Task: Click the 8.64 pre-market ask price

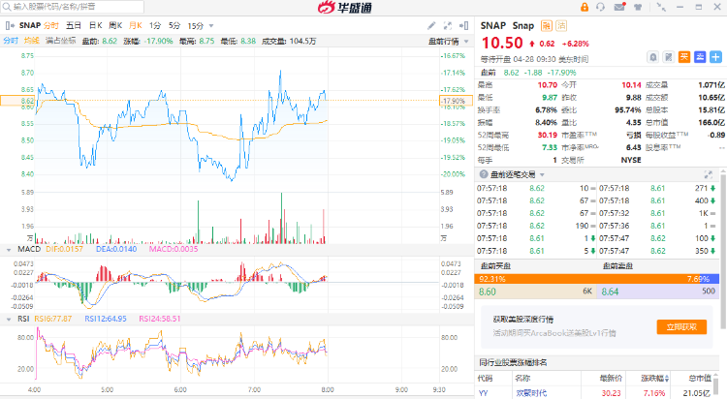Action: tap(610, 292)
